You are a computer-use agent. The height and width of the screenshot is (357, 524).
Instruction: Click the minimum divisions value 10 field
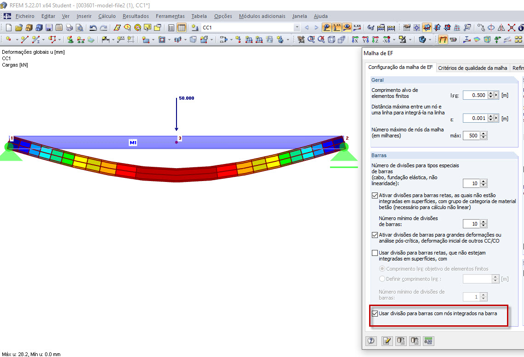472,224
